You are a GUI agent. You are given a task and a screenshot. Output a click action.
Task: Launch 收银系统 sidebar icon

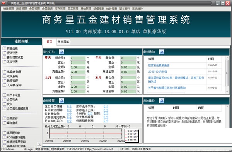5,76
